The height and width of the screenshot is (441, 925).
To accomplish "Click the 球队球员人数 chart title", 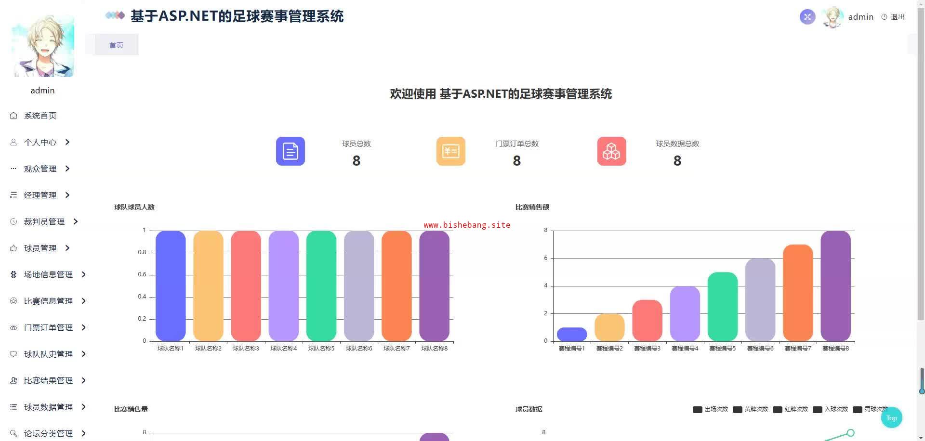I will (134, 207).
